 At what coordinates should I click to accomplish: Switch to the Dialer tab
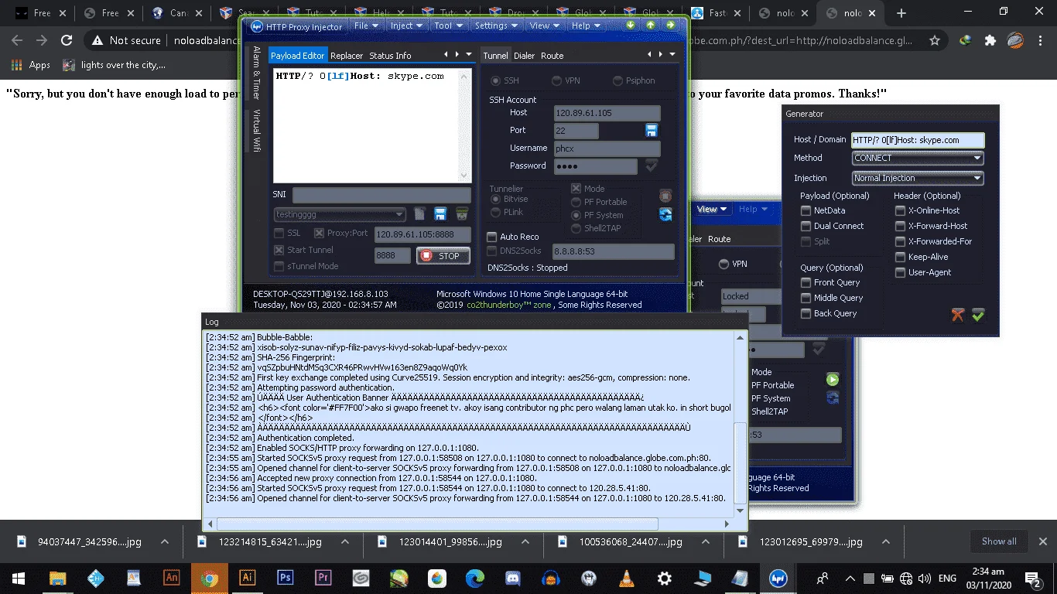[x=524, y=56]
